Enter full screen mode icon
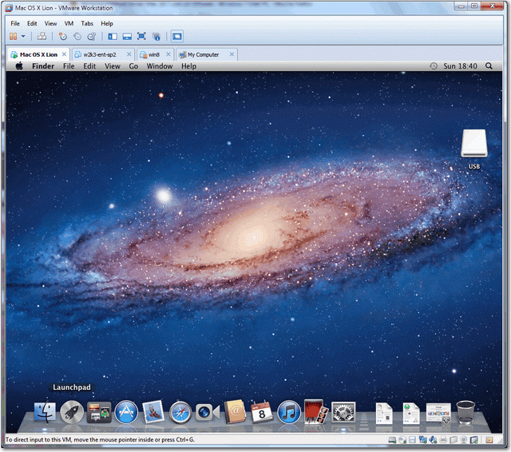The height and width of the screenshot is (452, 511). (x=141, y=37)
